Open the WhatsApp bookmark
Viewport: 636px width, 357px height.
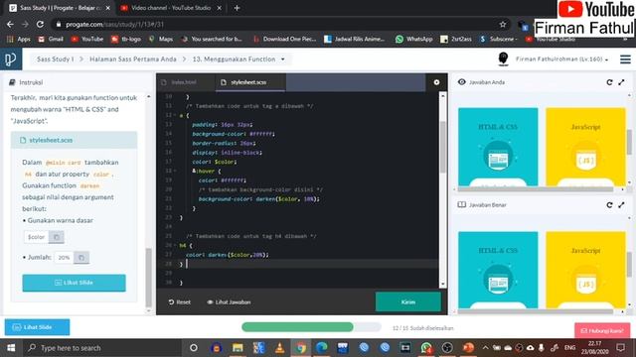(x=414, y=39)
